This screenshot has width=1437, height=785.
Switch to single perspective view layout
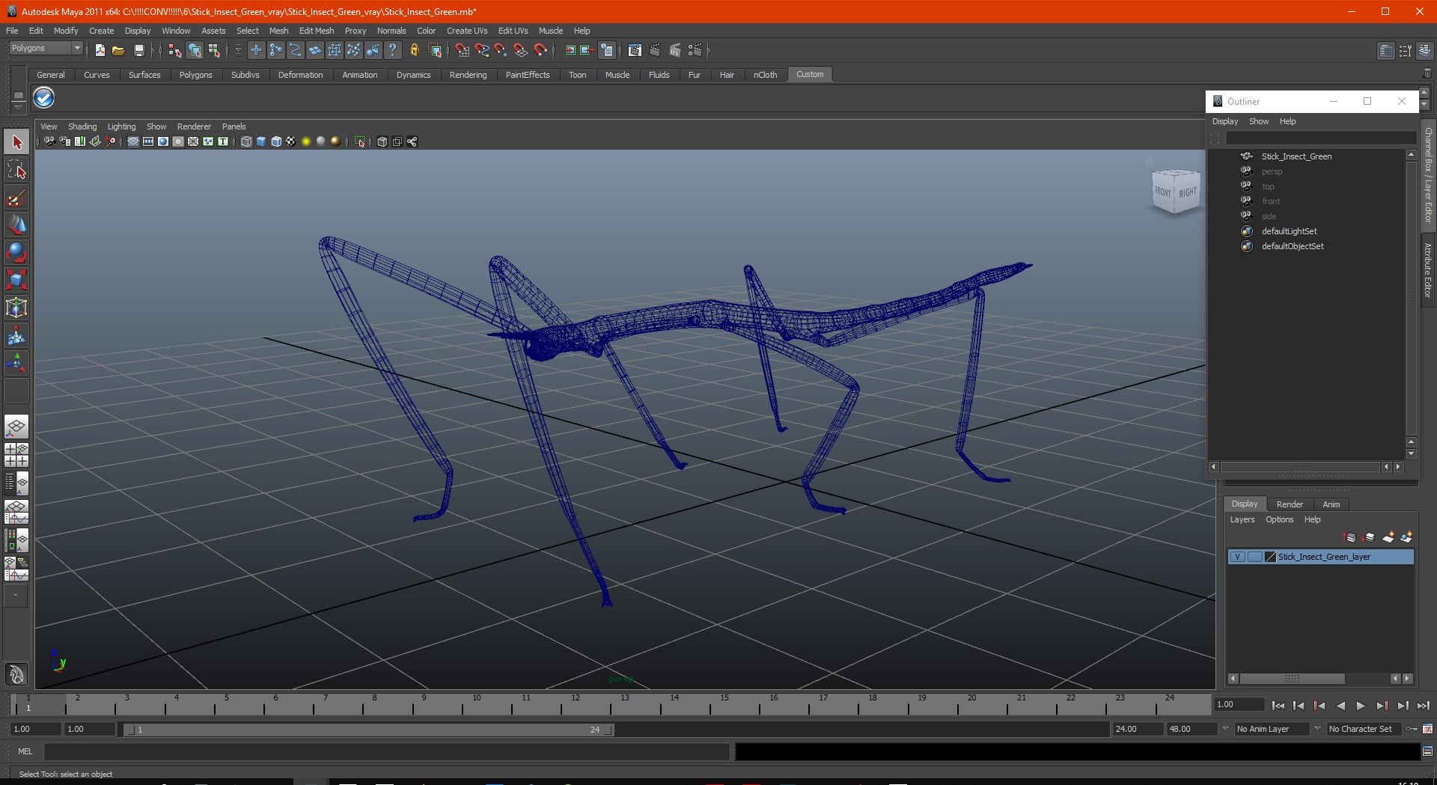point(16,427)
